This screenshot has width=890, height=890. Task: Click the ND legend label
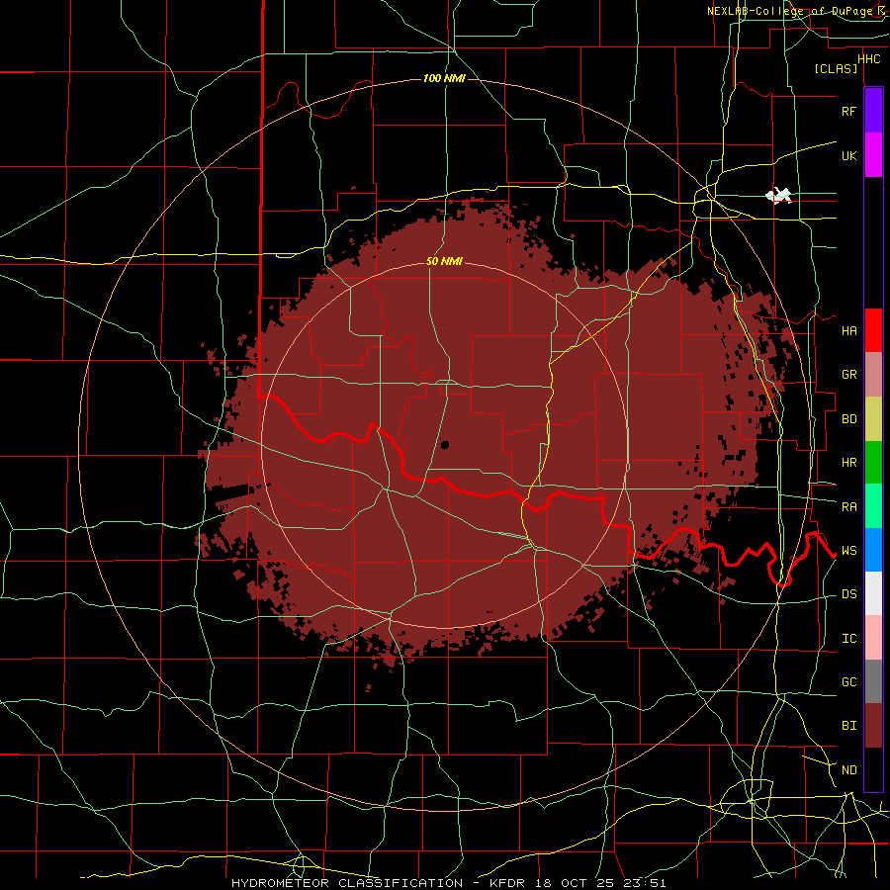(848, 770)
